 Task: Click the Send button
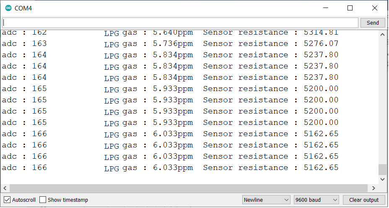[x=373, y=23]
